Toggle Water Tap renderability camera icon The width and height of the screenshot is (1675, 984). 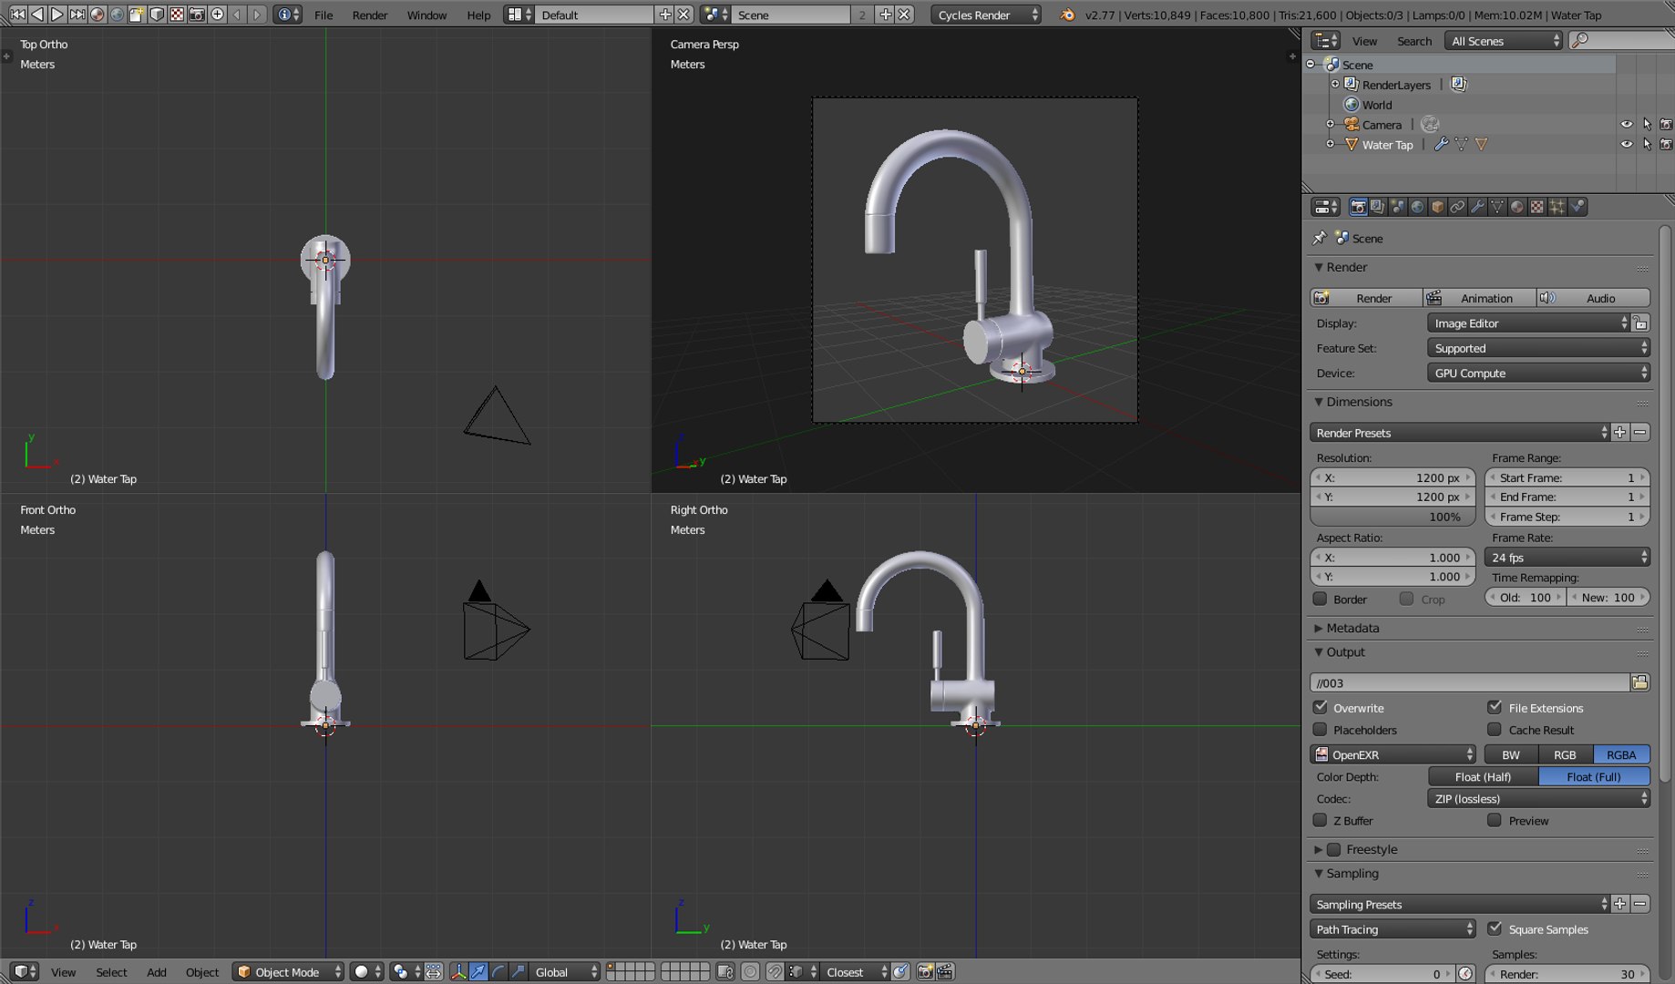pyautogui.click(x=1666, y=144)
